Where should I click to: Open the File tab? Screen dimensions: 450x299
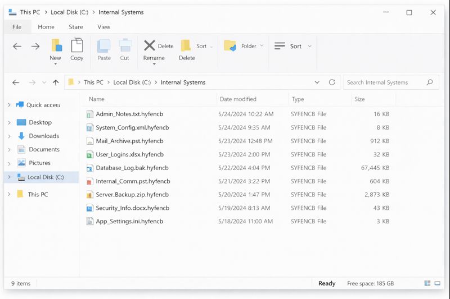click(x=17, y=27)
